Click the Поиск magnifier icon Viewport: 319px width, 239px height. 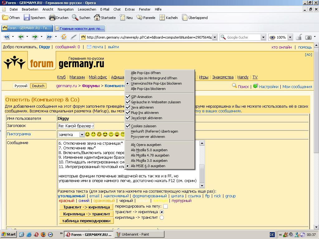coord(234,86)
